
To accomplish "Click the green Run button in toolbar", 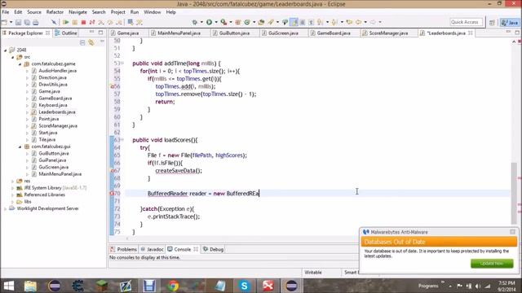I will pos(209,22).
